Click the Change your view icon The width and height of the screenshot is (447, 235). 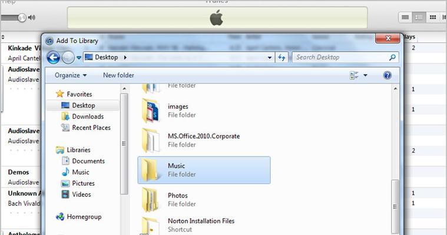tap(354, 75)
